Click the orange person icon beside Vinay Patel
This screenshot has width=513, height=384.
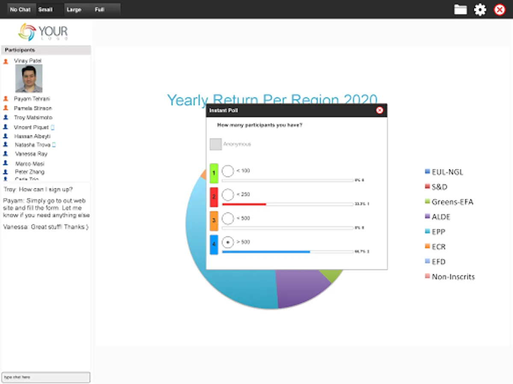(x=6, y=61)
